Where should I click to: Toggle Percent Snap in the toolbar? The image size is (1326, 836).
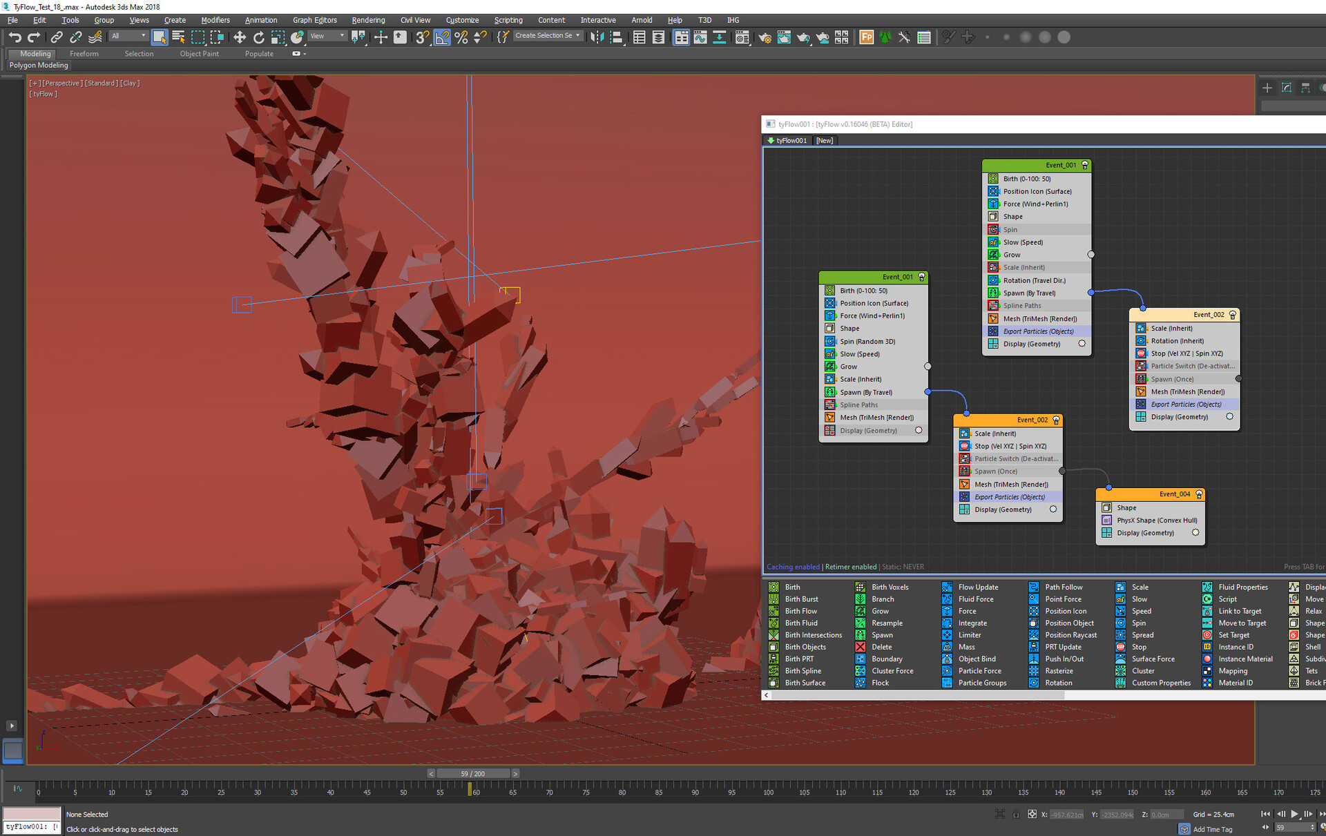tap(461, 37)
